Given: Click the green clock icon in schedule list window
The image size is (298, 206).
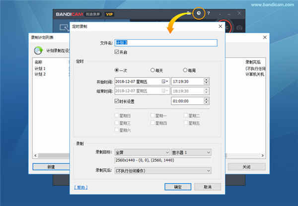Looking at the screenshot, I should click(38, 51).
